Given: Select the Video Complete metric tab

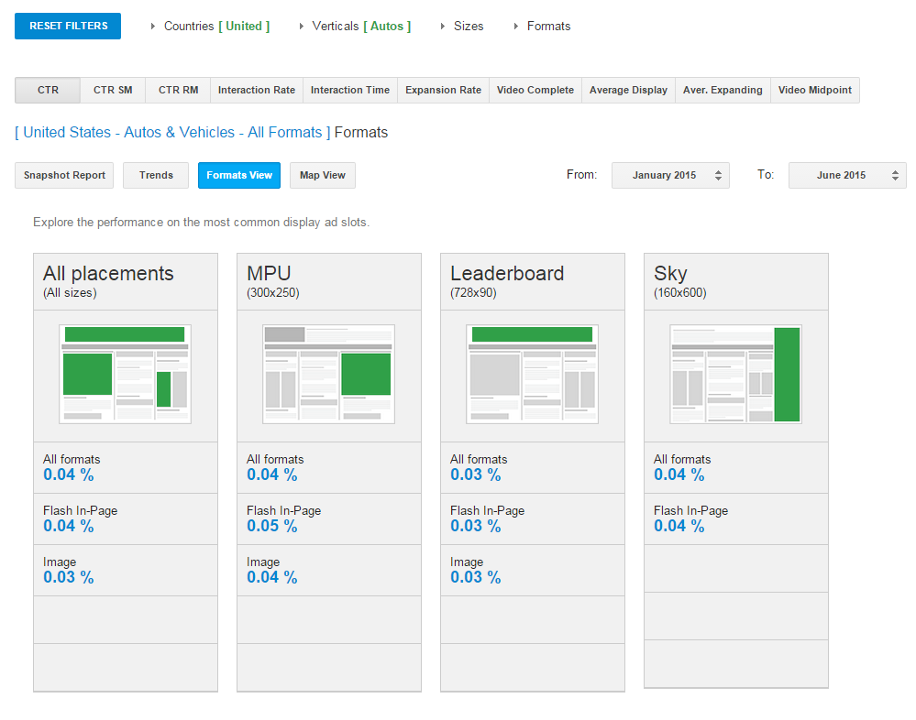Looking at the screenshot, I should coord(535,90).
